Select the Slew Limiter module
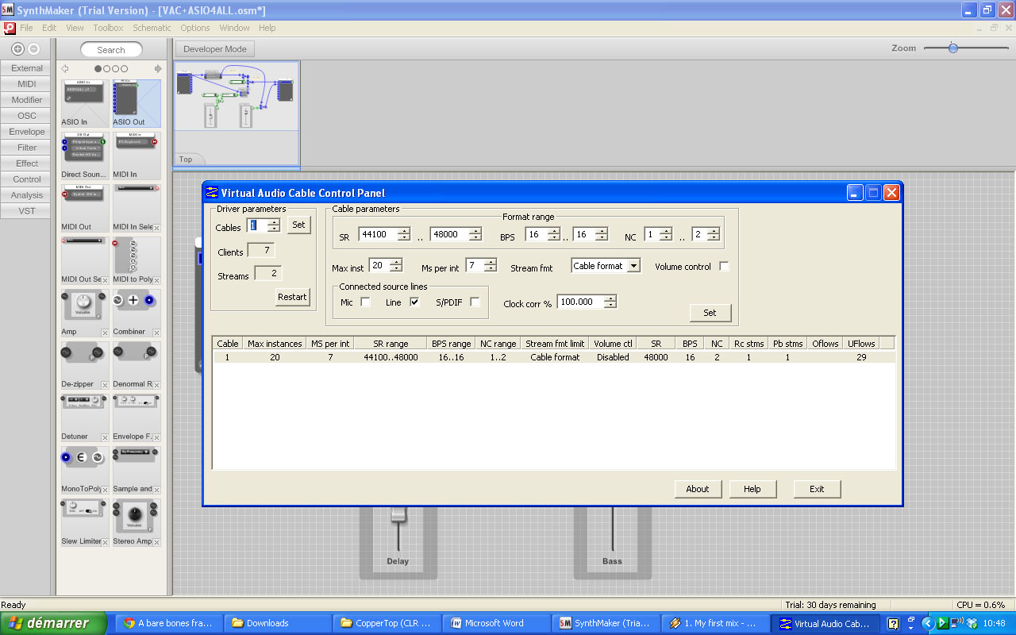The height and width of the screenshot is (635, 1016). (85, 522)
